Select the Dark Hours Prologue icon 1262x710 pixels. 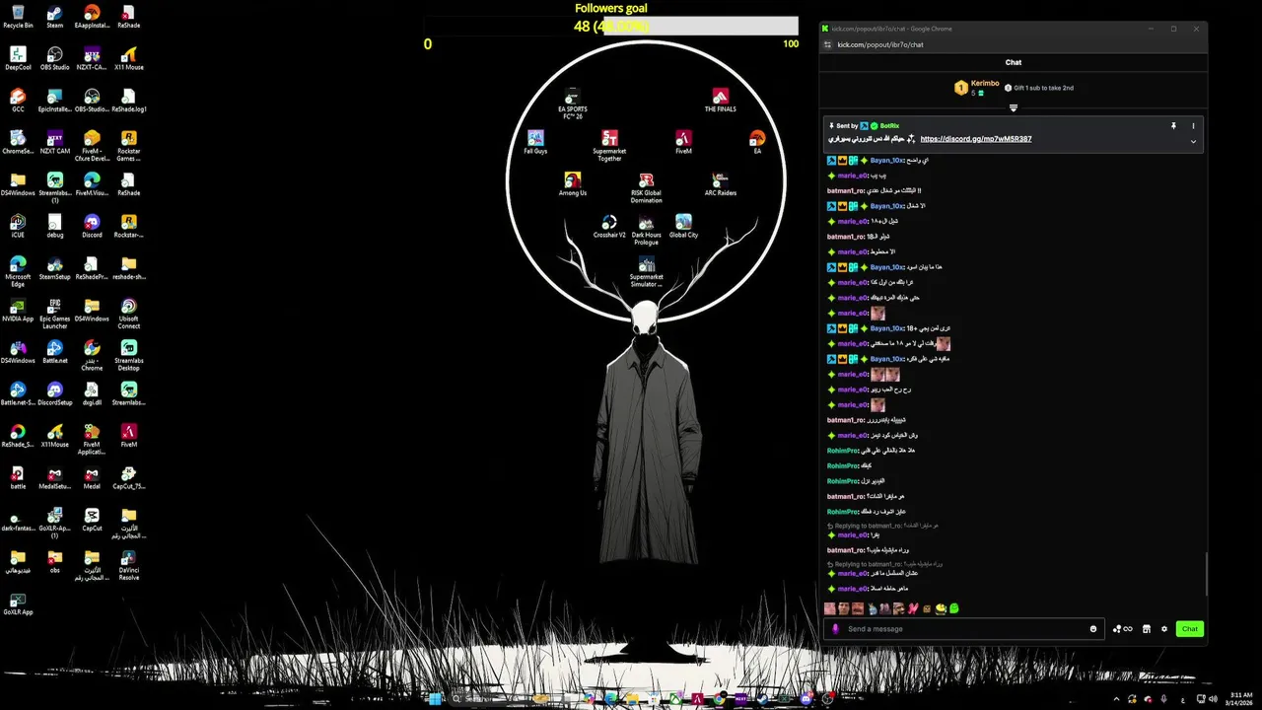(x=647, y=230)
